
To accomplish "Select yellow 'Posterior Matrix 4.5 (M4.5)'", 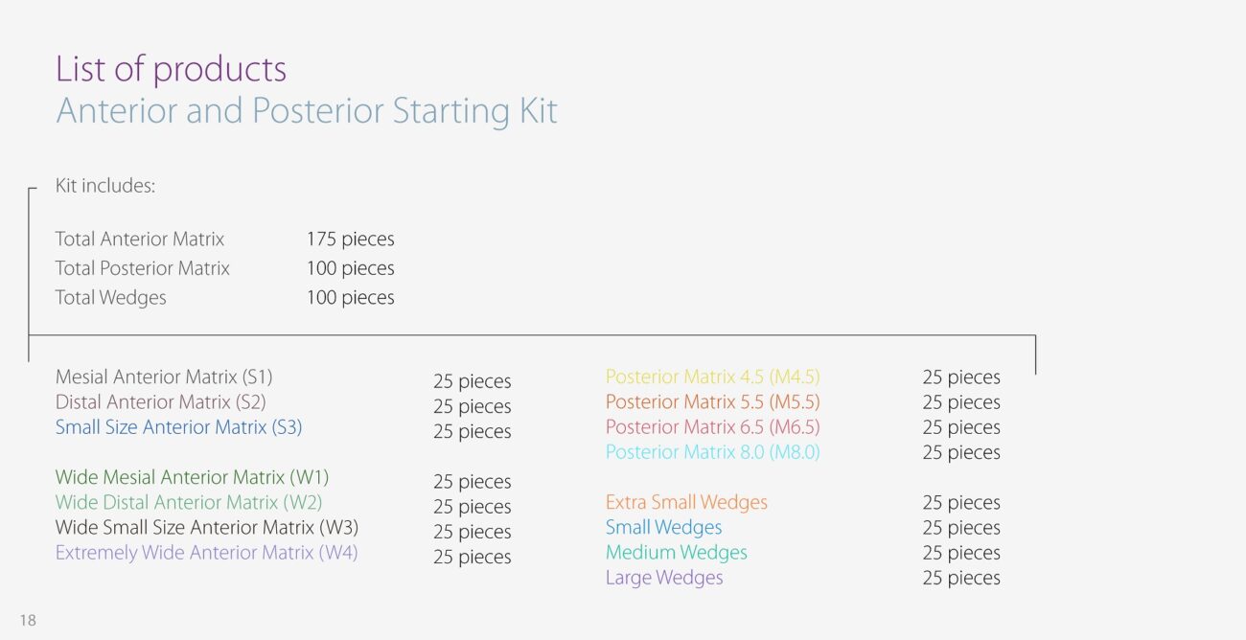I will click(x=712, y=377).
